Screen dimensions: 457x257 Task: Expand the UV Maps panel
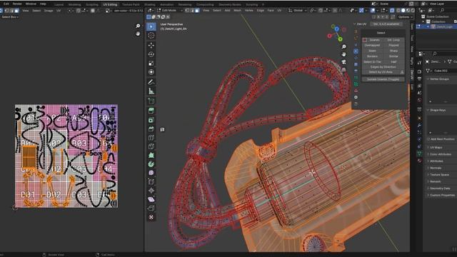[x=436, y=148]
